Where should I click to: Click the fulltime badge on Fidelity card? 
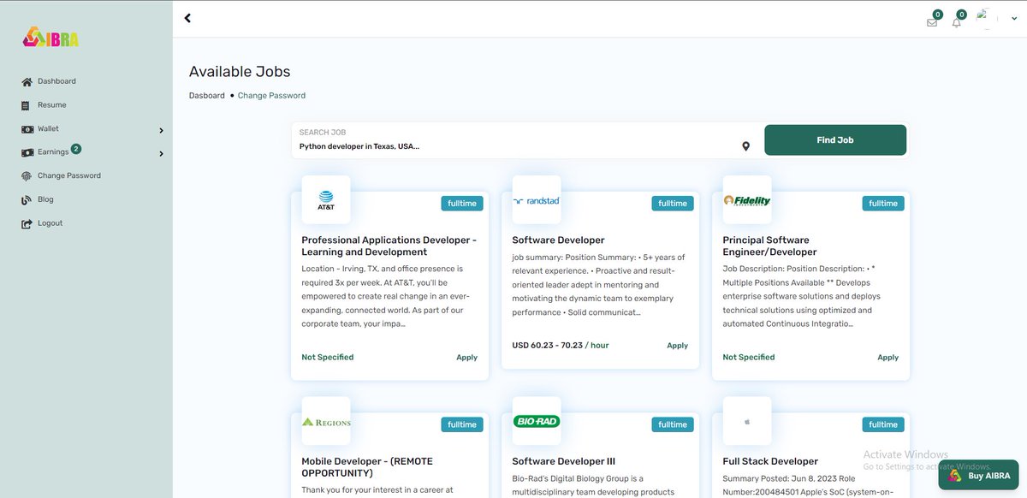883,204
